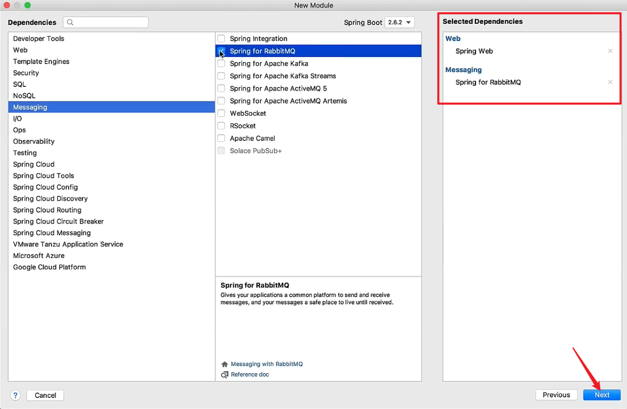Click the Reference doc magnifier icon
Image resolution: width=627 pixels, height=409 pixels.
click(225, 375)
